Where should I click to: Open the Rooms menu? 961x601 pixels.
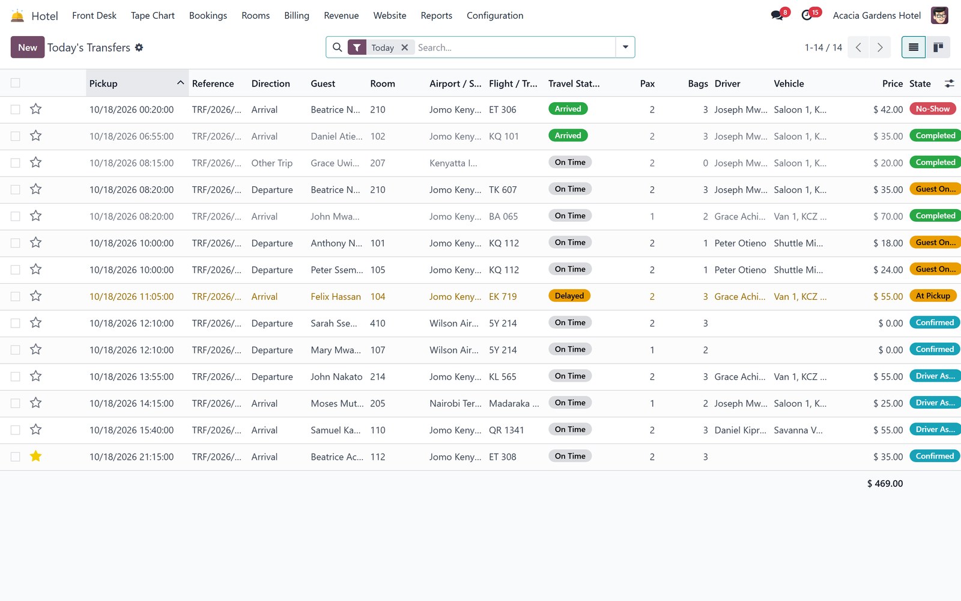click(255, 16)
